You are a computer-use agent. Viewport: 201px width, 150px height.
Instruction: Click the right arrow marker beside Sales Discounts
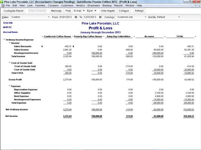pos(42,46)
